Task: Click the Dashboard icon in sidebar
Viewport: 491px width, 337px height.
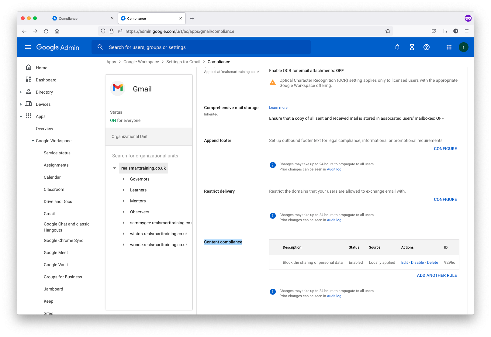Action: [x=29, y=80]
